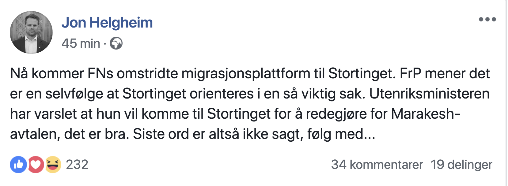The image size is (508, 186).
Task: Show who reacted via the 232 count
Action: 77,165
